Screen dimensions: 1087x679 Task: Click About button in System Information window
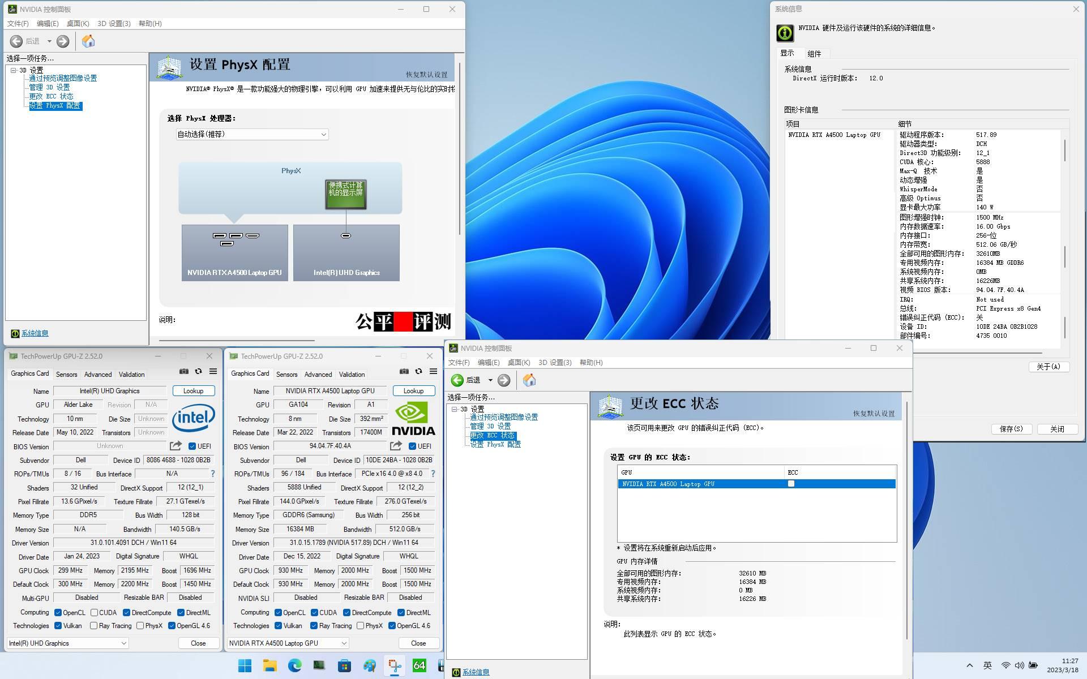pos(1049,367)
